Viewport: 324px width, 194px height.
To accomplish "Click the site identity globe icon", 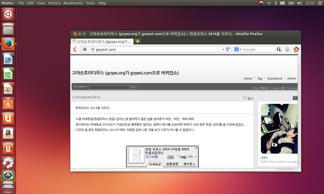I will (93, 49).
